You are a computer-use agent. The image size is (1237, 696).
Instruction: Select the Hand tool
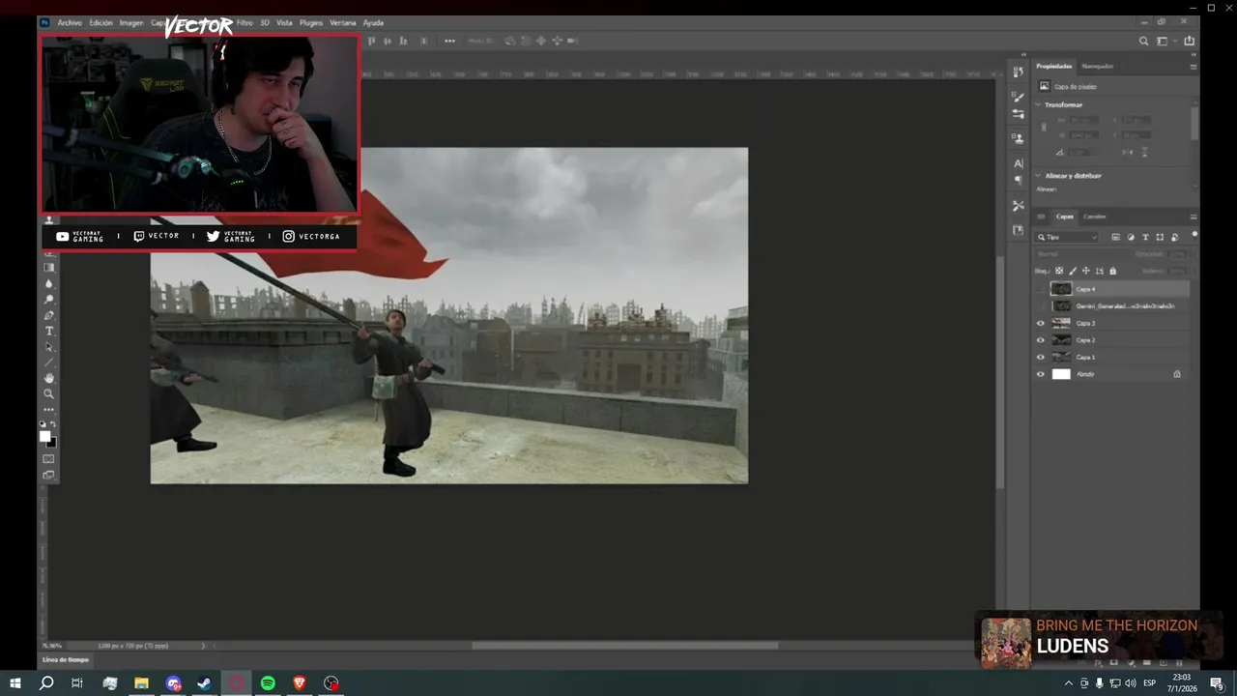pos(49,378)
